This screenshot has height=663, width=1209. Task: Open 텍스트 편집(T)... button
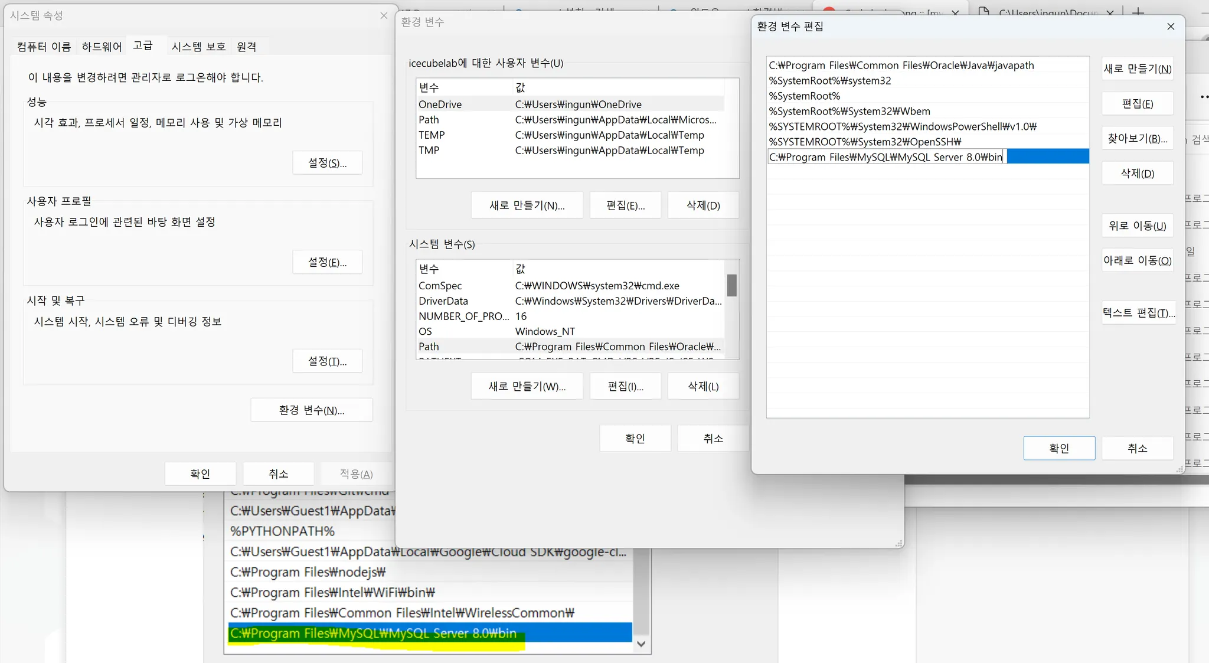(1138, 313)
